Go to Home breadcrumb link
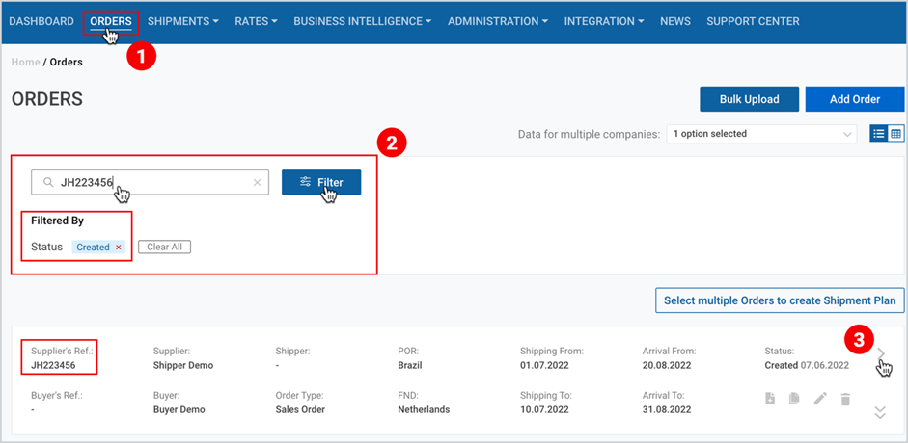 coord(25,62)
